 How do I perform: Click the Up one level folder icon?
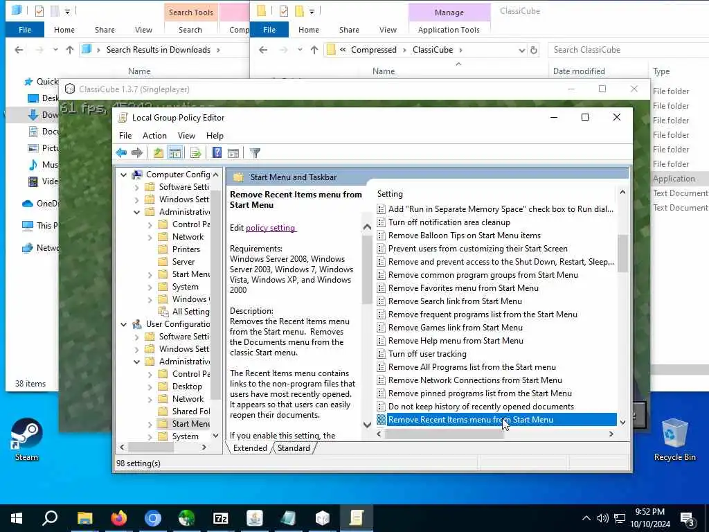point(159,153)
